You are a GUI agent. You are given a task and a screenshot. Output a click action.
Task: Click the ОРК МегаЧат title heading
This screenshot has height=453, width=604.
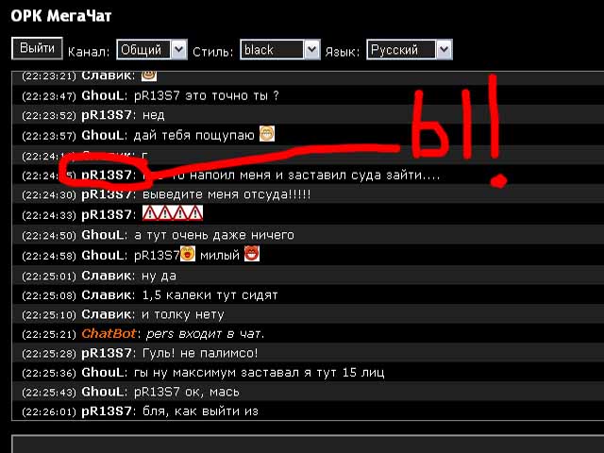60,16
